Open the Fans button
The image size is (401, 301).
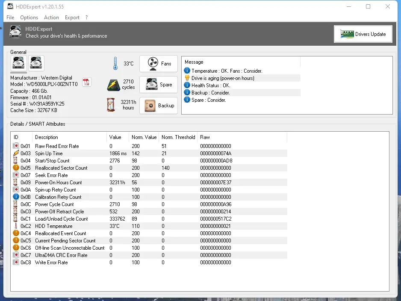point(159,64)
